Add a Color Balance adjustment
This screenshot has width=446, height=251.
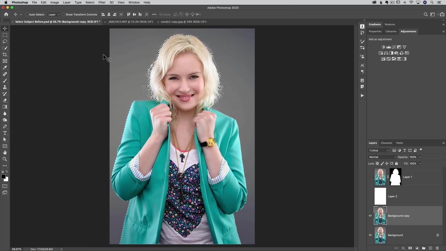pyautogui.click(x=386, y=53)
